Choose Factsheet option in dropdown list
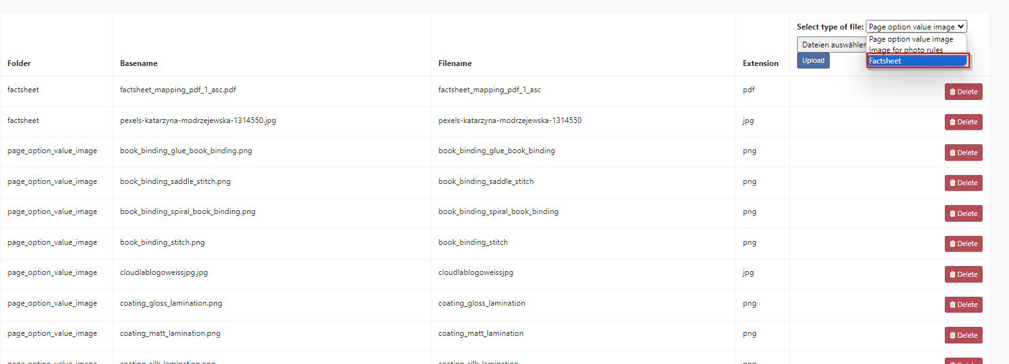The image size is (1009, 364). tap(917, 61)
